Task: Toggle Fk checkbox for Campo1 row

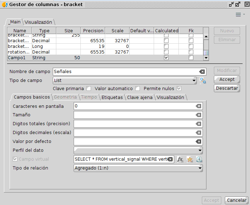Action: click(x=191, y=58)
